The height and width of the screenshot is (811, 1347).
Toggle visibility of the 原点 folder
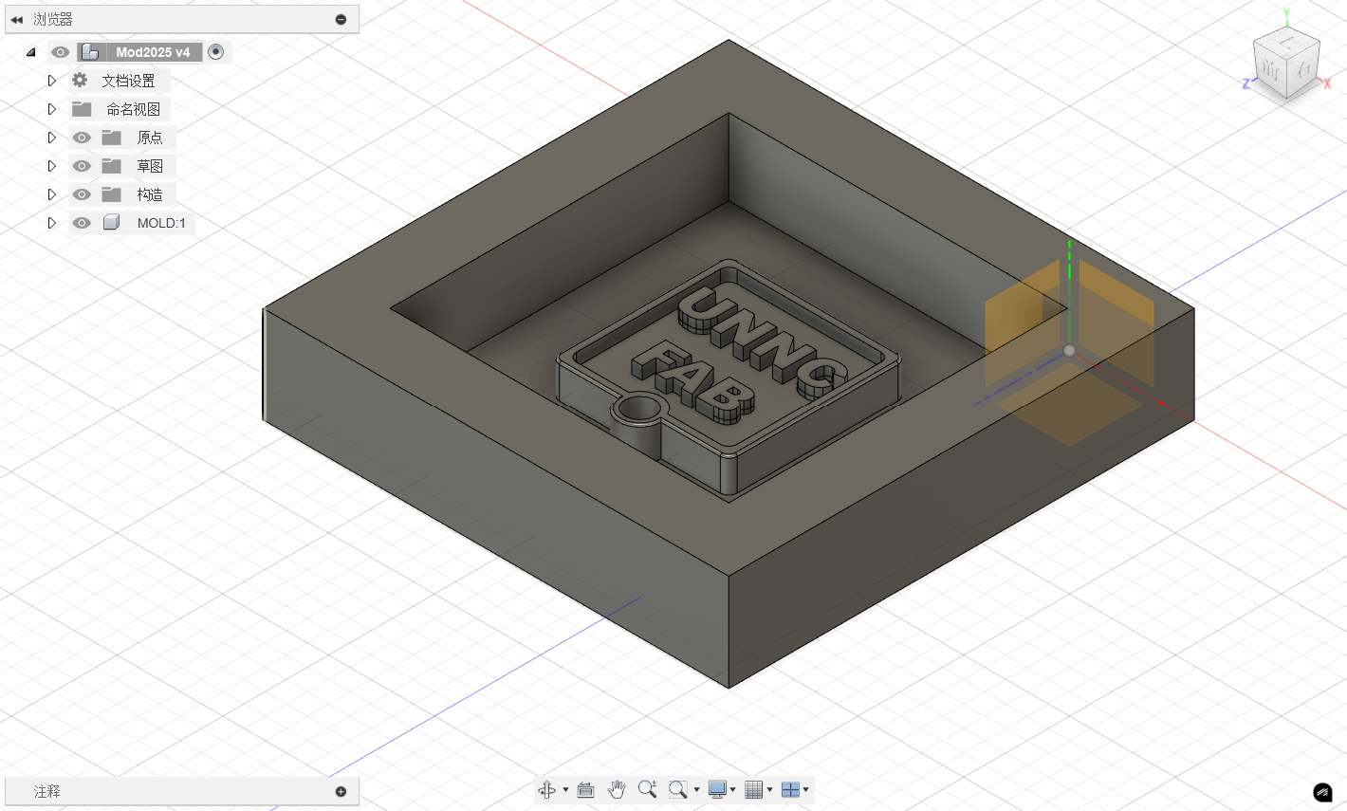[82, 138]
